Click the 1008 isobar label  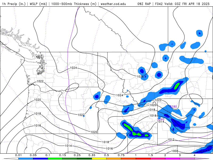175,151
